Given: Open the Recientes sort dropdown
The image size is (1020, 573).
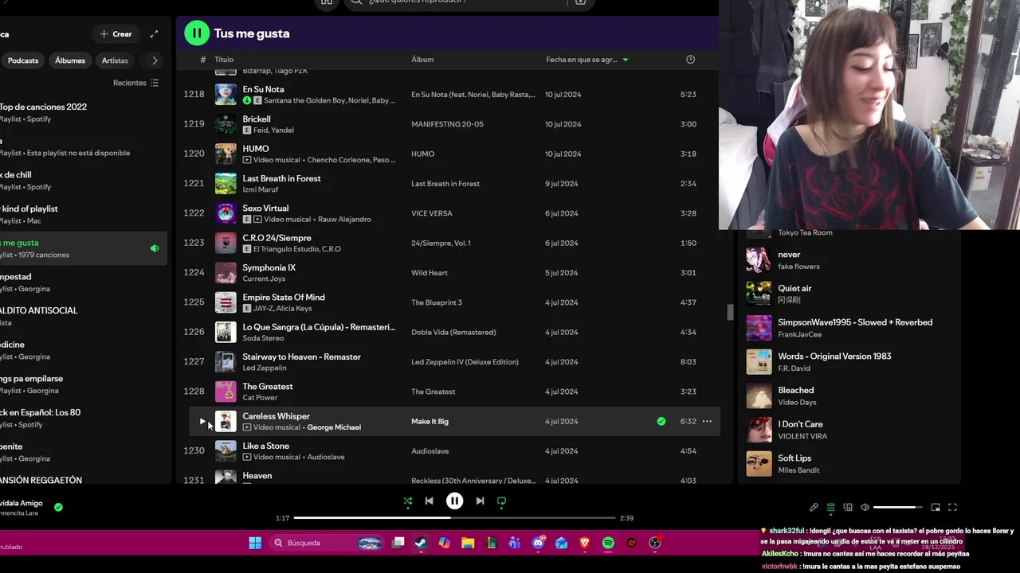Looking at the screenshot, I should 135,83.
